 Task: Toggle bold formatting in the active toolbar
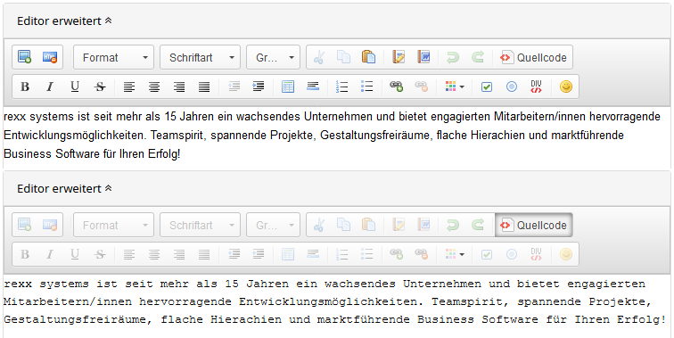coord(25,87)
